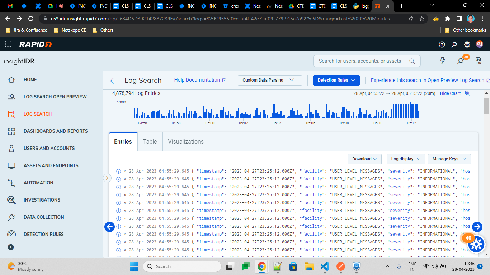Click the tall chart bar near 05:12
This screenshot has width=490, height=275.
(410, 111)
